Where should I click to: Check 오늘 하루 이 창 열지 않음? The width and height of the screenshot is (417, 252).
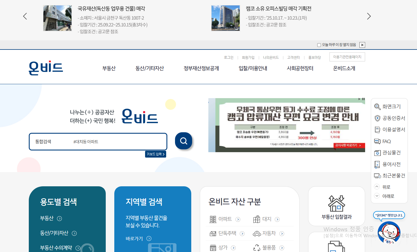[319, 45]
